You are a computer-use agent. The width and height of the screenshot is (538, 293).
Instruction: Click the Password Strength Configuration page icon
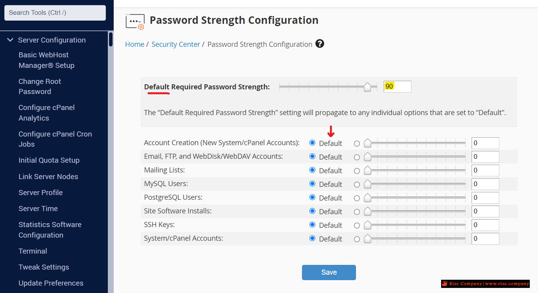[x=135, y=21]
